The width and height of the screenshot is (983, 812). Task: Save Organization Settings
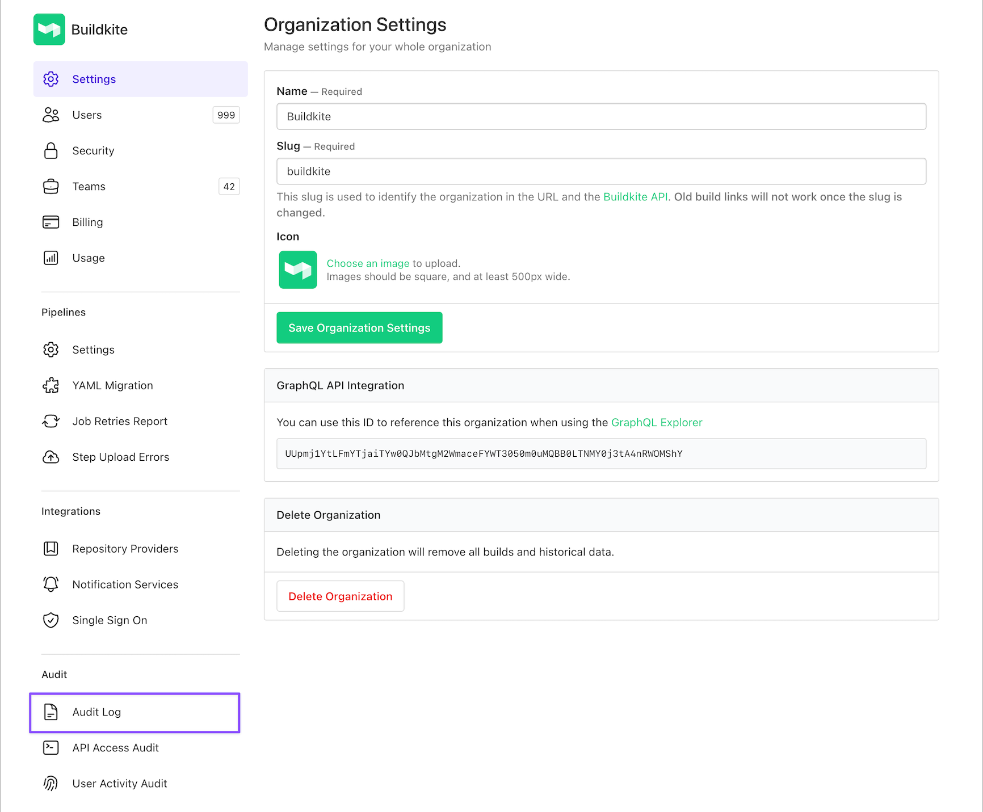(359, 327)
